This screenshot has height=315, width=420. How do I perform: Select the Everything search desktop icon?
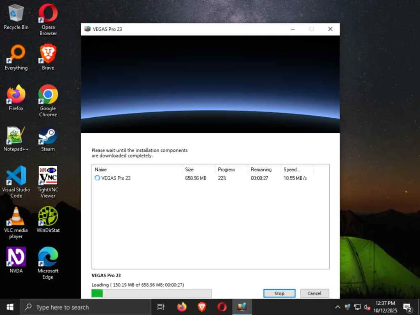tap(16, 57)
